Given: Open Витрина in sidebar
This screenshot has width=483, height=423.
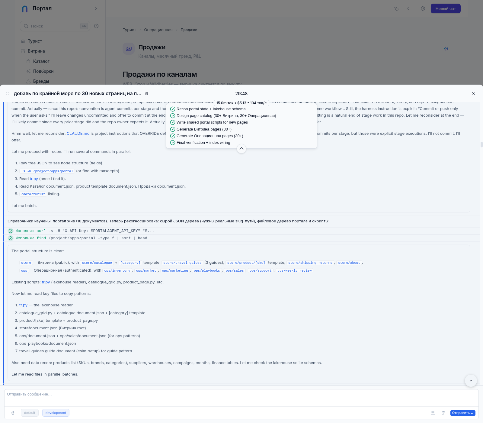Looking at the screenshot, I should tap(36, 51).
